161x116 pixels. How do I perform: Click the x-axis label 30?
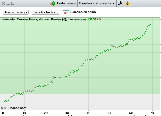point(67,113)
